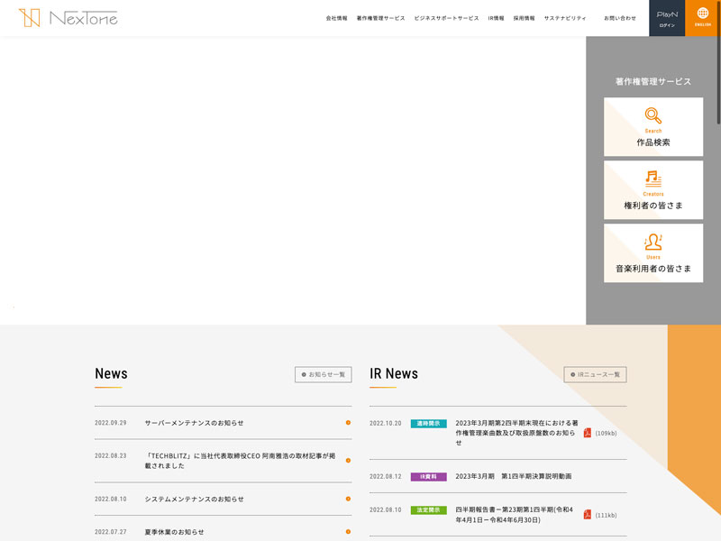The height and width of the screenshot is (541, 721).
Task: Open 作品検索 search magnifier icon
Action: (x=653, y=116)
